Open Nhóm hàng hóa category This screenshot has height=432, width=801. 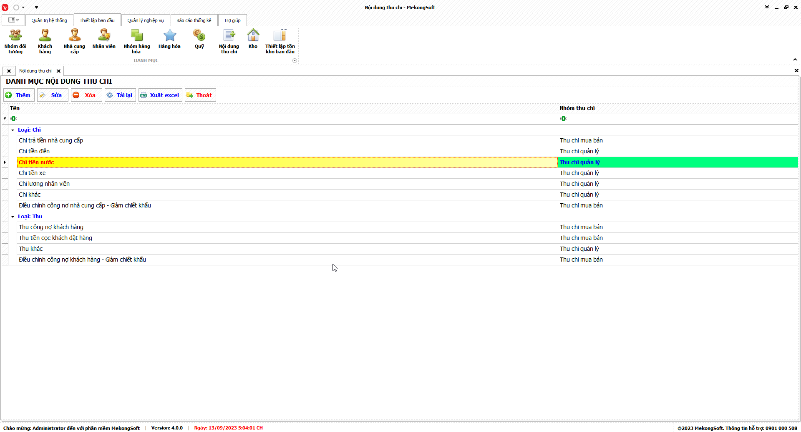tap(137, 41)
